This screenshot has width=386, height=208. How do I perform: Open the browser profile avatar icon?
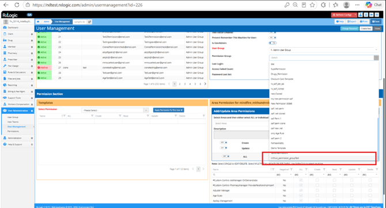pyautogui.click(x=346, y=5)
